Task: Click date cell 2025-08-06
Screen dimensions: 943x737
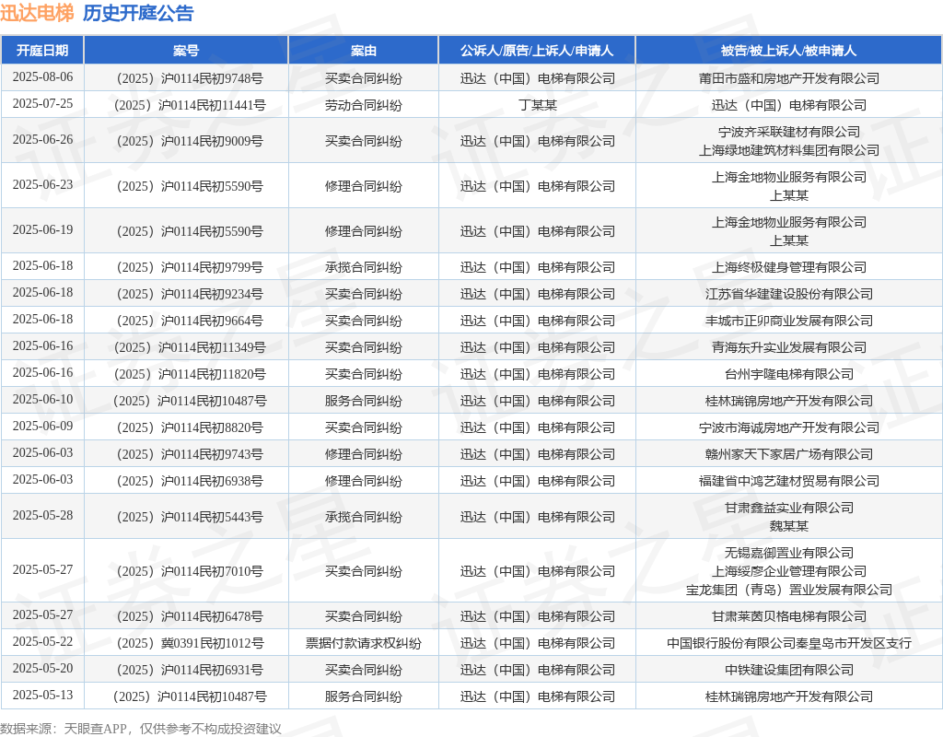Action: [x=42, y=77]
